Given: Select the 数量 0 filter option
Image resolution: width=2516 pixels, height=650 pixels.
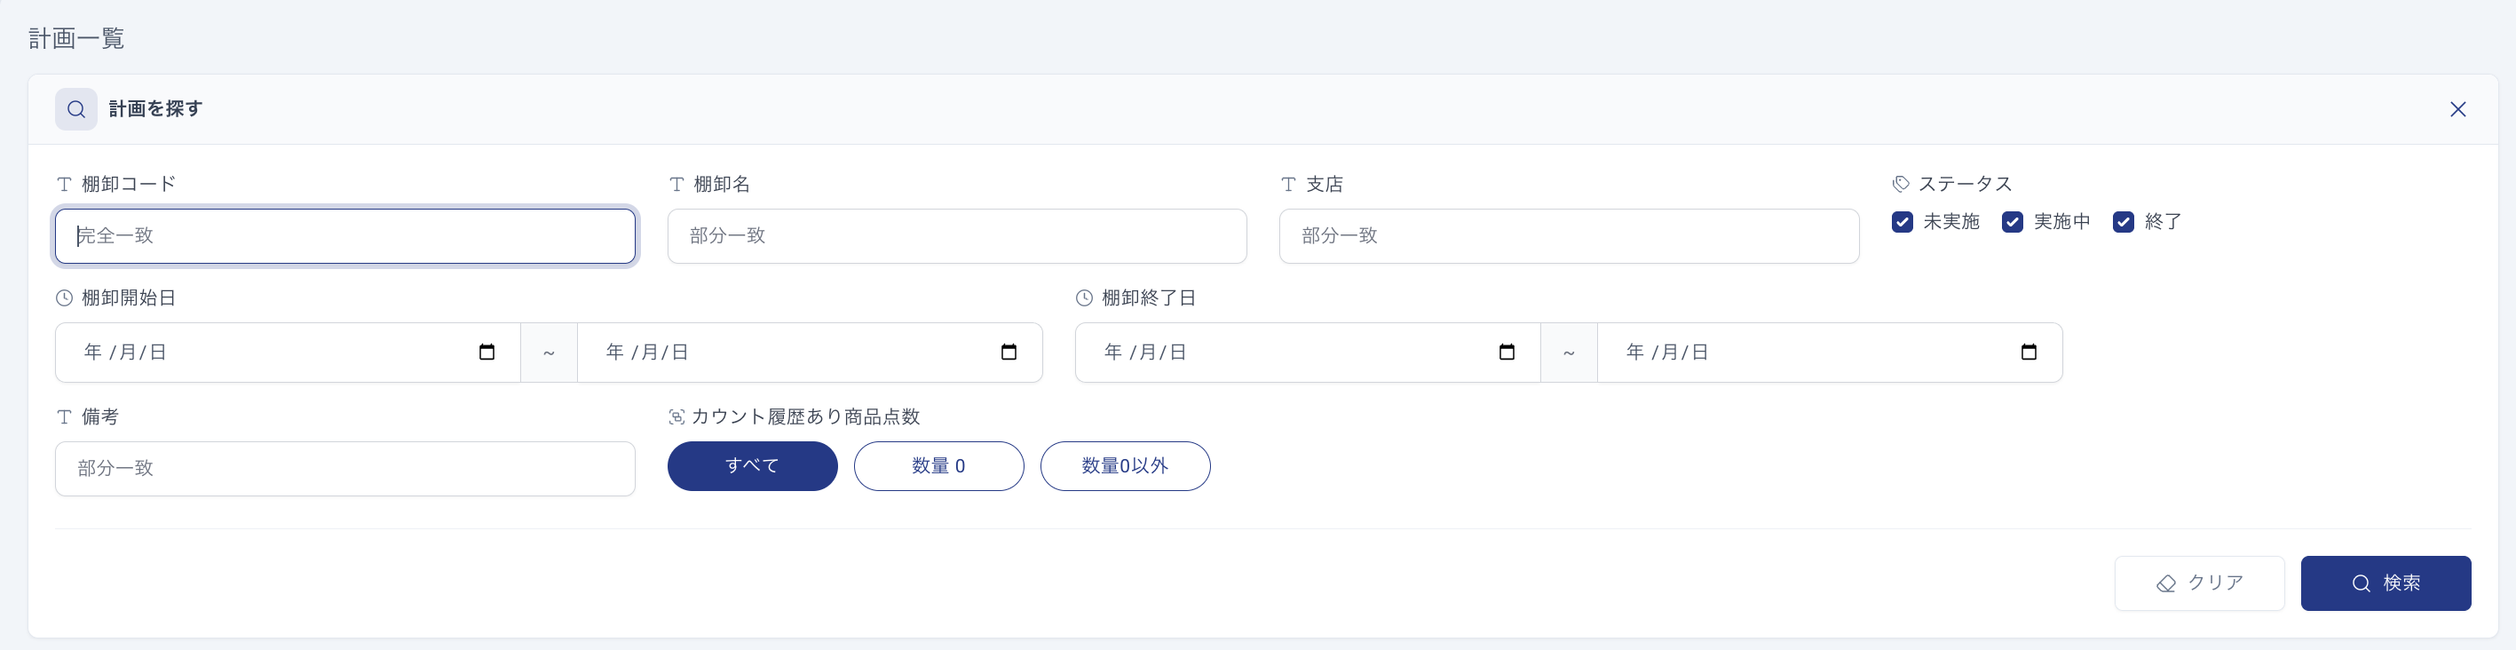Looking at the screenshot, I should [938, 466].
